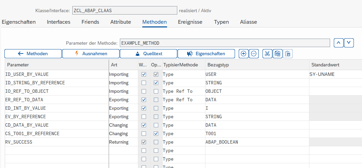Click the Changing cell of CD_DATA_BY_VALUE
The width and height of the screenshot is (362, 168).
tap(124, 125)
